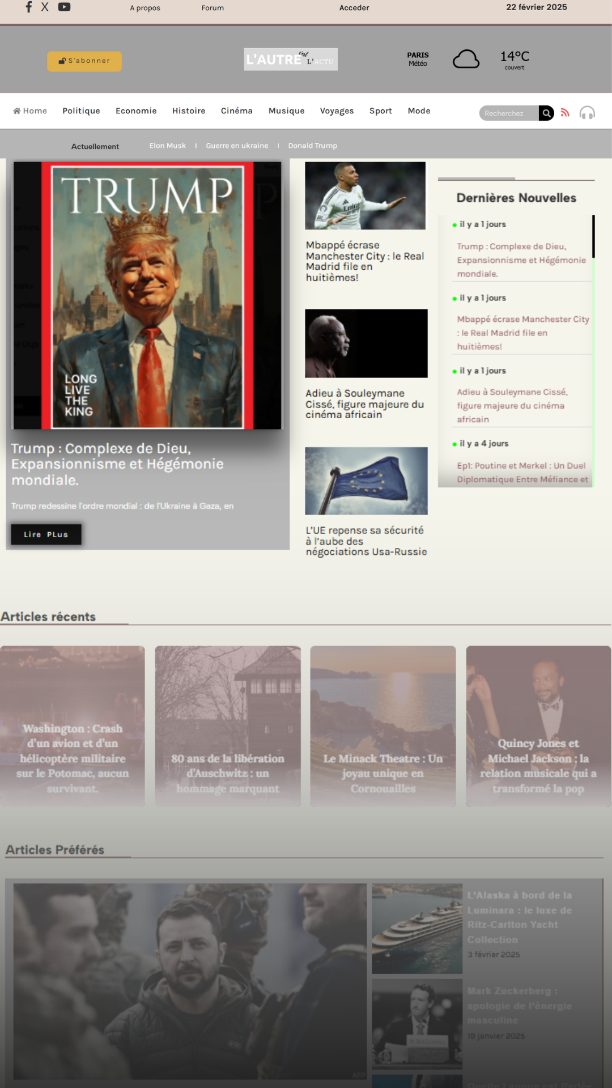Open the Musique section

point(287,111)
